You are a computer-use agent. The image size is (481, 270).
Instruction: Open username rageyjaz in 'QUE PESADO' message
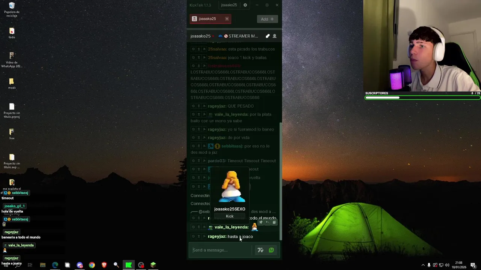pyautogui.click(x=217, y=106)
